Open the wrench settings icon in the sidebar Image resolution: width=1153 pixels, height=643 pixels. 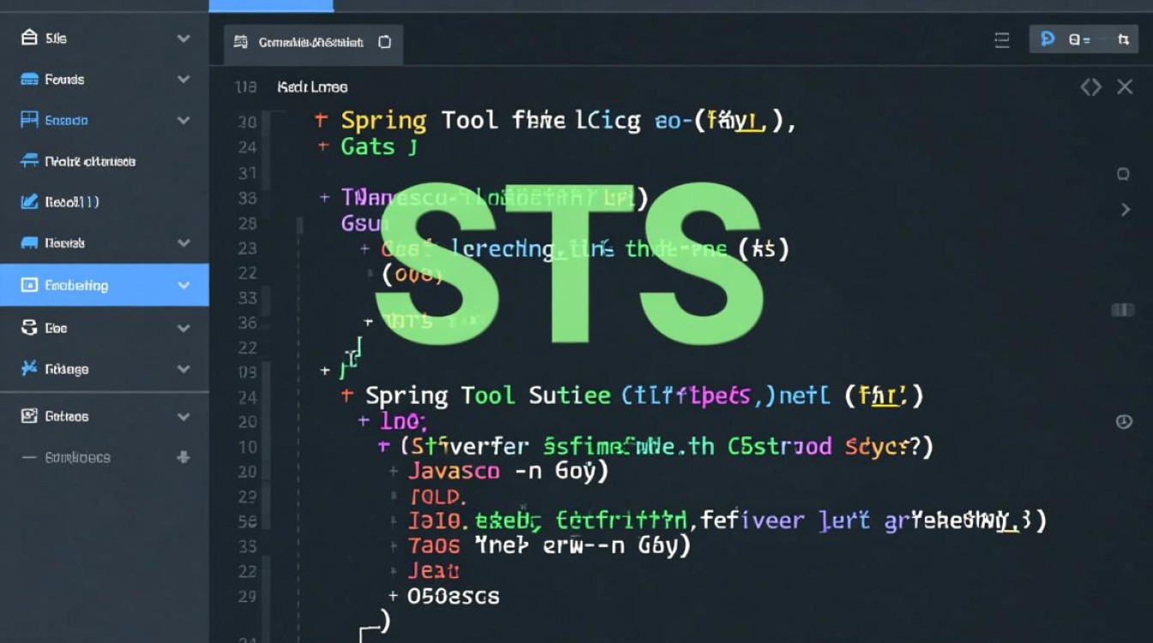pyautogui.click(x=29, y=369)
